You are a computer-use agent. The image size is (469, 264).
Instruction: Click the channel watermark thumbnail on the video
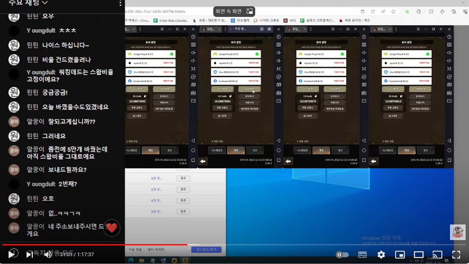pyautogui.click(x=458, y=232)
